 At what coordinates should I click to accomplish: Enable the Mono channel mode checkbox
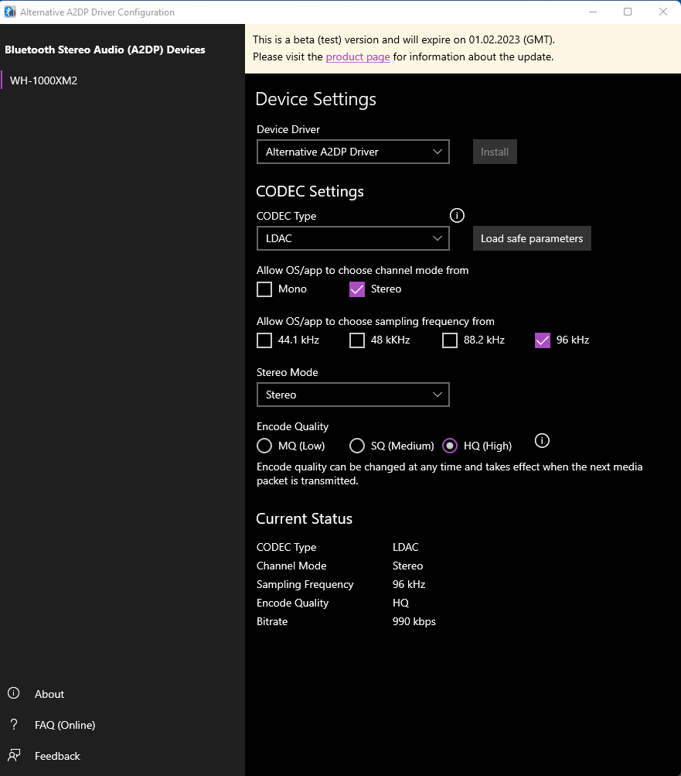click(264, 289)
